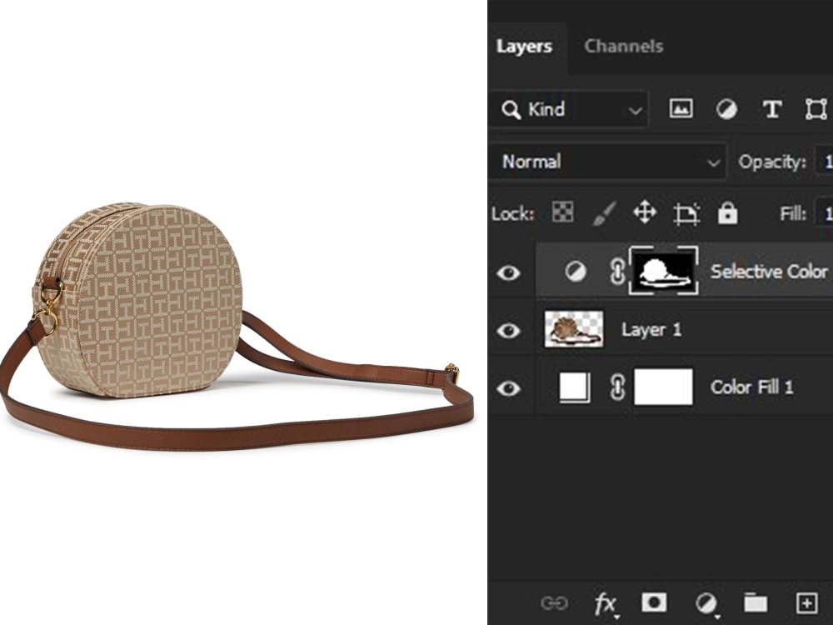Click the link layers chain icon

click(x=554, y=602)
